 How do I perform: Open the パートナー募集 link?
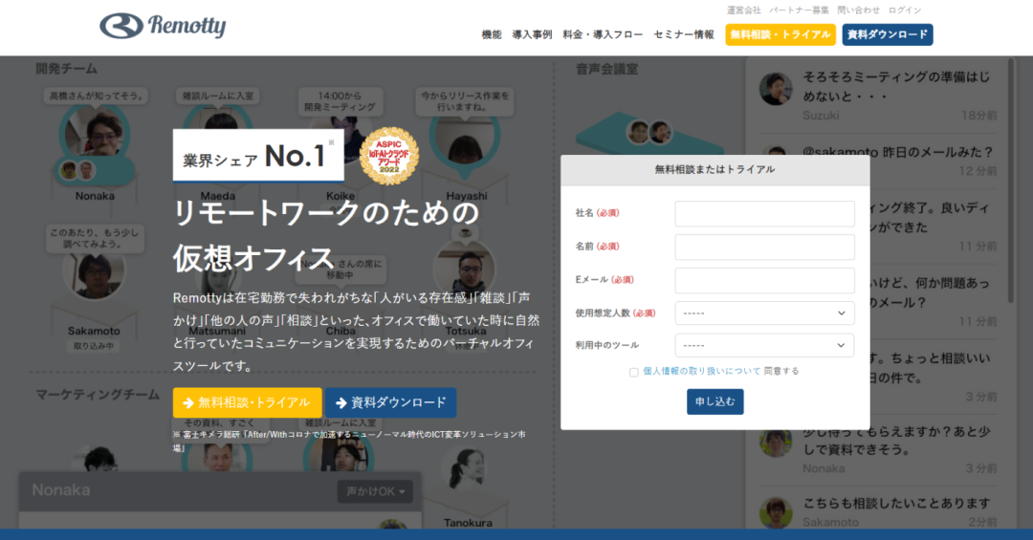click(x=799, y=10)
